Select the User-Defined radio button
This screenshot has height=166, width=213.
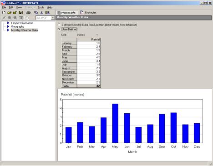[x=59, y=29]
